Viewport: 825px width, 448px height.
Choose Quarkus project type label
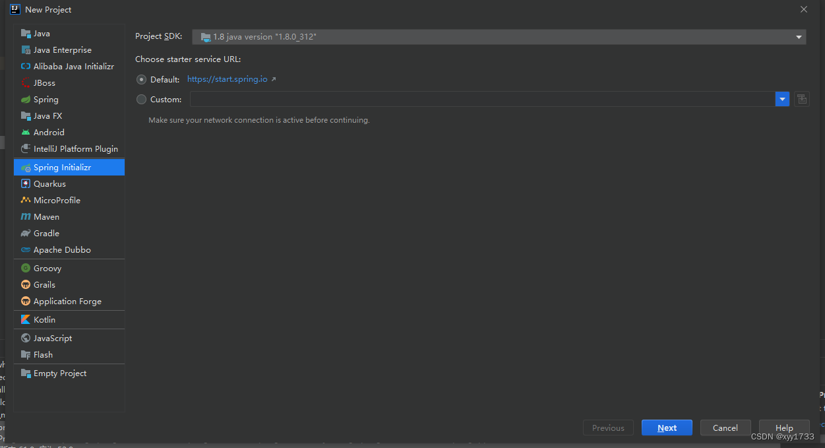49,184
